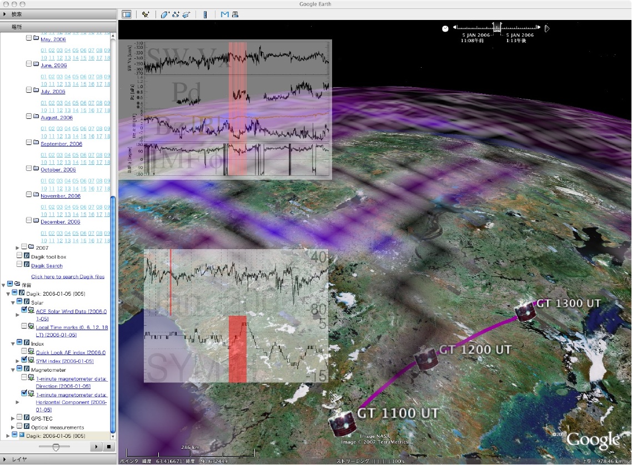Select the Add Polygon tool icon
This screenshot has width=632, height=465.
coord(164,14)
